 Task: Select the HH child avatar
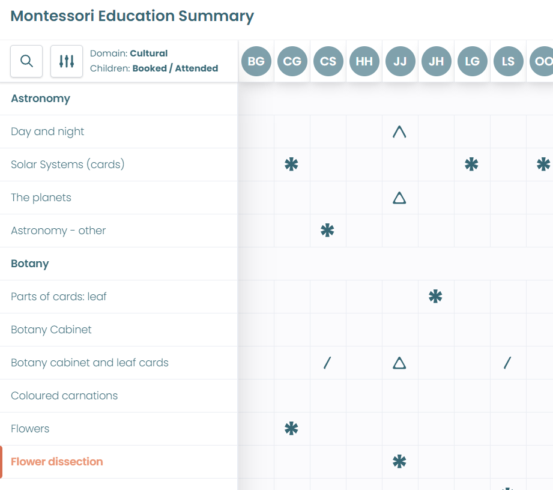[x=364, y=61]
